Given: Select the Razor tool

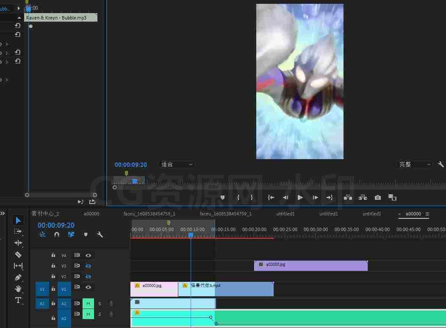Looking at the screenshot, I should (x=18, y=255).
